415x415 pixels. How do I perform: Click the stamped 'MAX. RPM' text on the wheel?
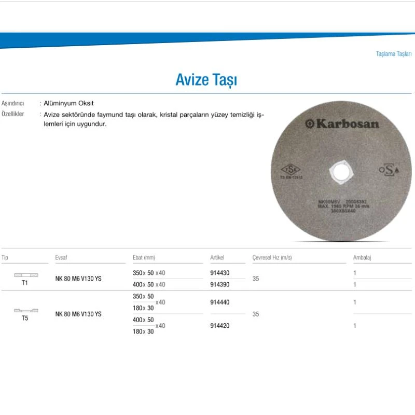pos(343,206)
